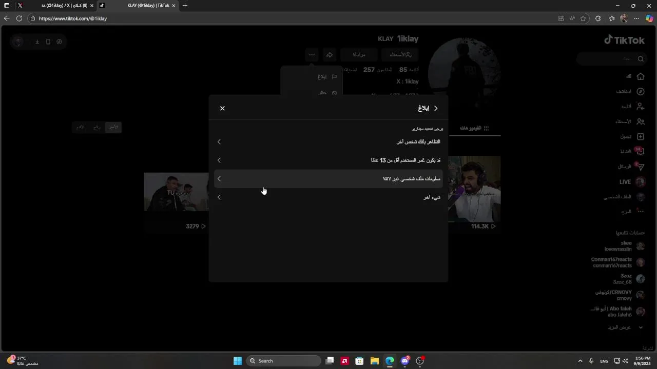Screen dimensions: 657x369
Task: Open the TikTok Home sidebar icon
Action: pos(640,76)
